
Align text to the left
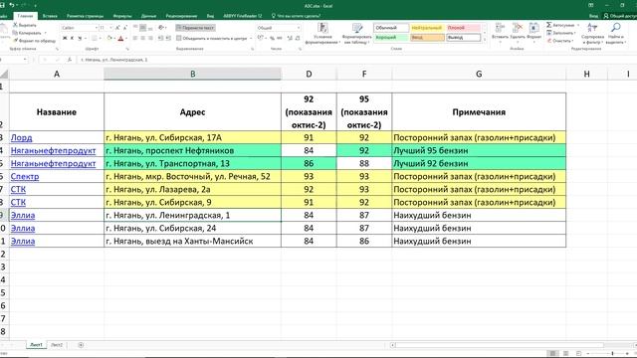point(135,38)
